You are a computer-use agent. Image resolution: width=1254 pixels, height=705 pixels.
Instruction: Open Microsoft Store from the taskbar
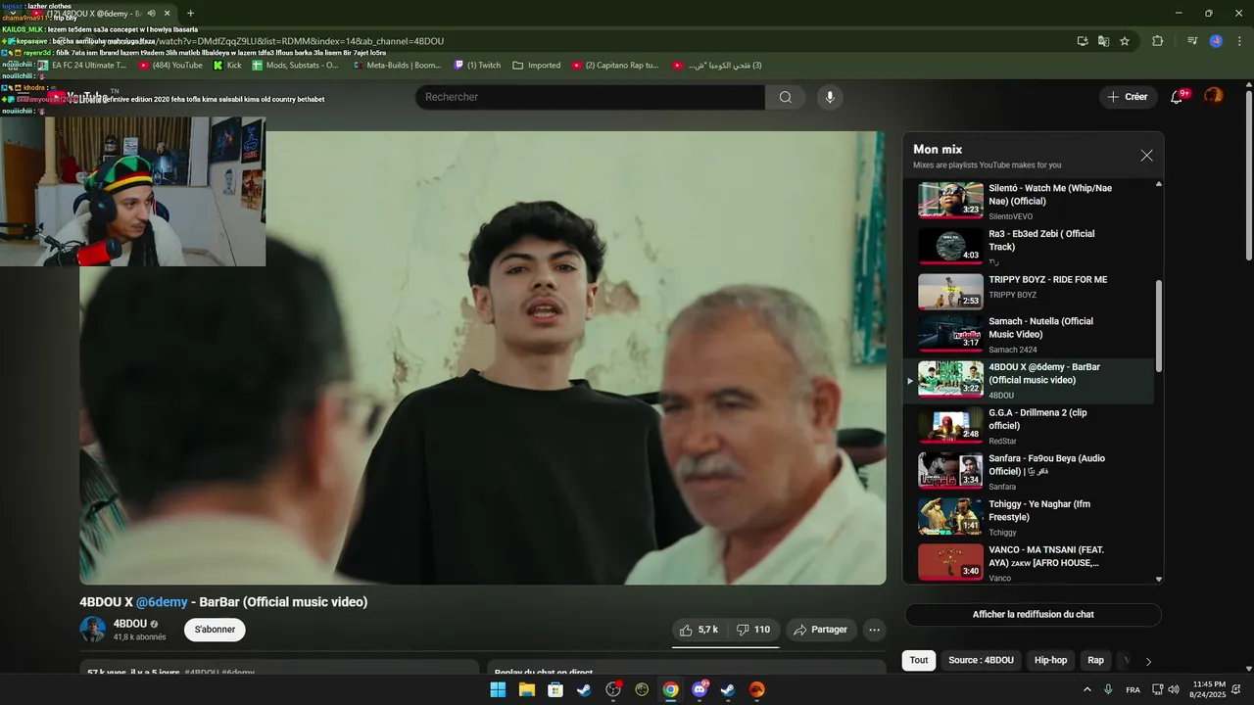(x=555, y=689)
